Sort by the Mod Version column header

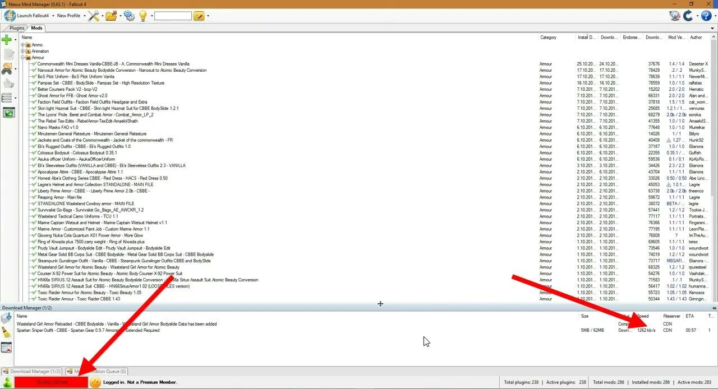pyautogui.click(x=676, y=38)
